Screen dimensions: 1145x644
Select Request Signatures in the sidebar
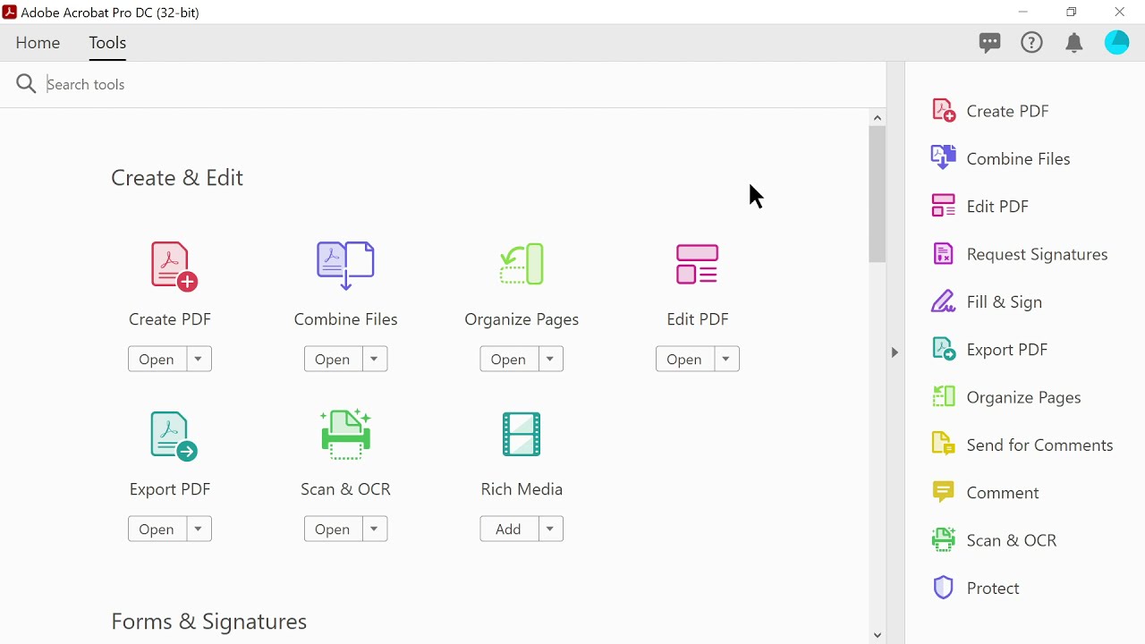[1036, 254]
